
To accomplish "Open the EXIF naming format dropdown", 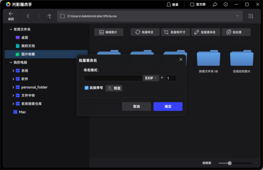I will pos(151,78).
